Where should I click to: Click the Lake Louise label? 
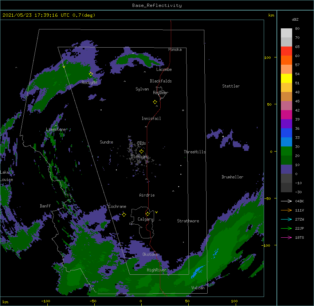coord(7,176)
